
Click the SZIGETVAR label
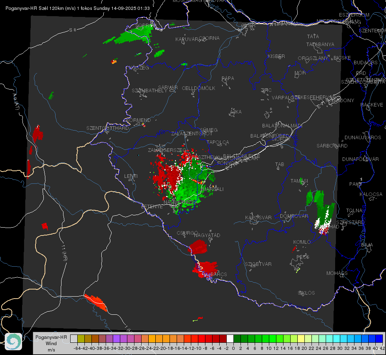point(258,264)
